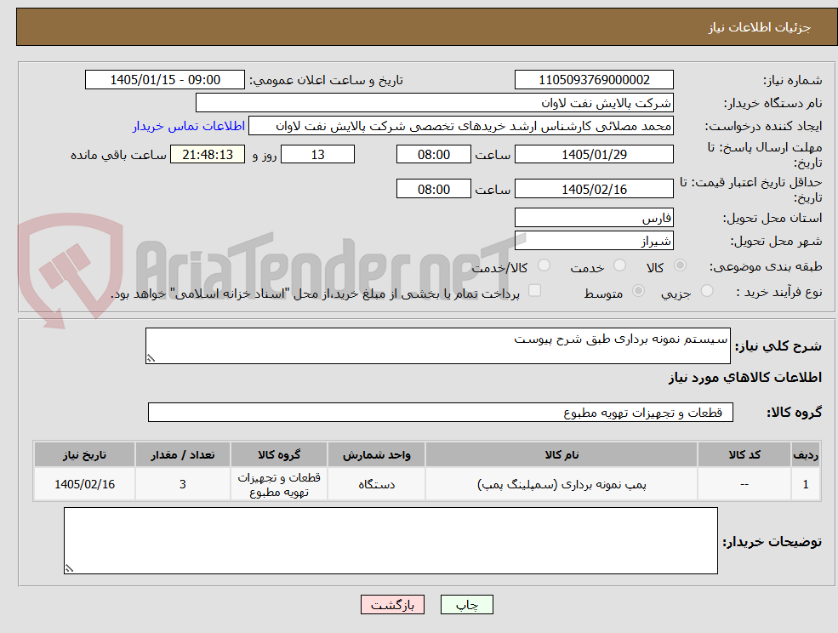Click the buyer organization name field
Viewport: 838px width, 633px height.
435,103
